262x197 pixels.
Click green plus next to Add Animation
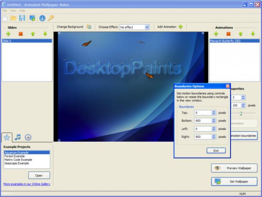point(181,27)
